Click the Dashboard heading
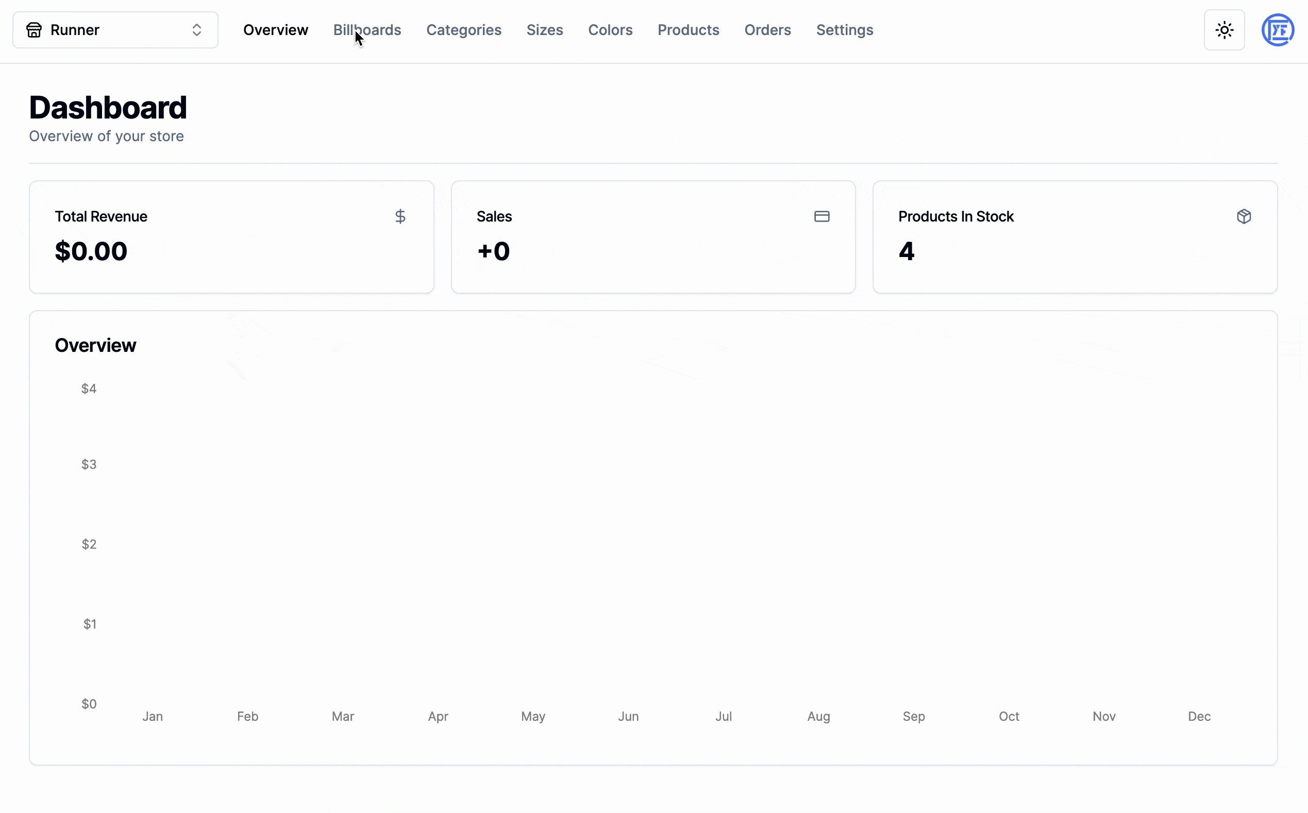This screenshot has width=1308, height=813. 108,108
